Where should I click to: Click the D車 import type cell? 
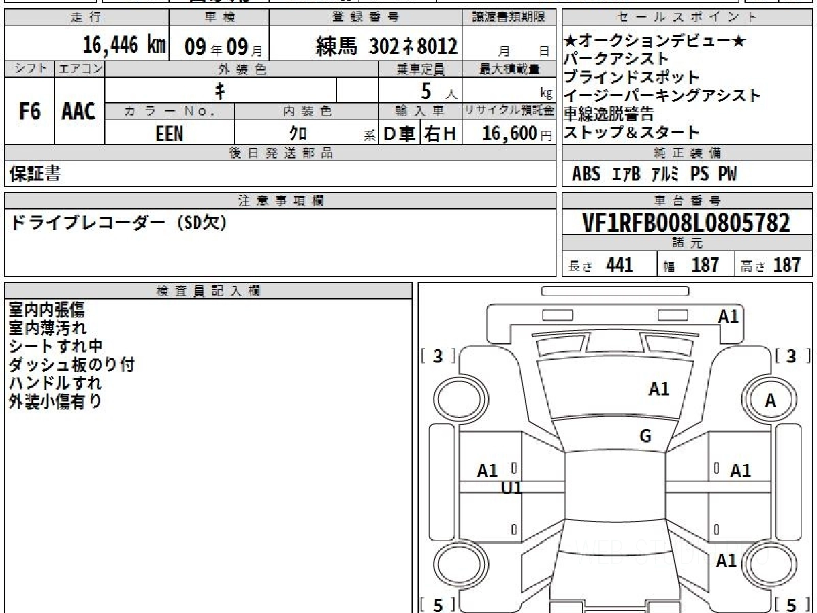(x=399, y=134)
